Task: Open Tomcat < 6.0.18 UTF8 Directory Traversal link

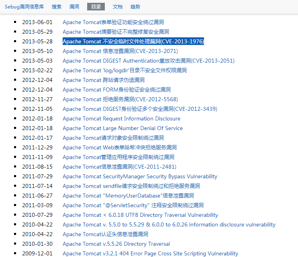Action: point(140,215)
